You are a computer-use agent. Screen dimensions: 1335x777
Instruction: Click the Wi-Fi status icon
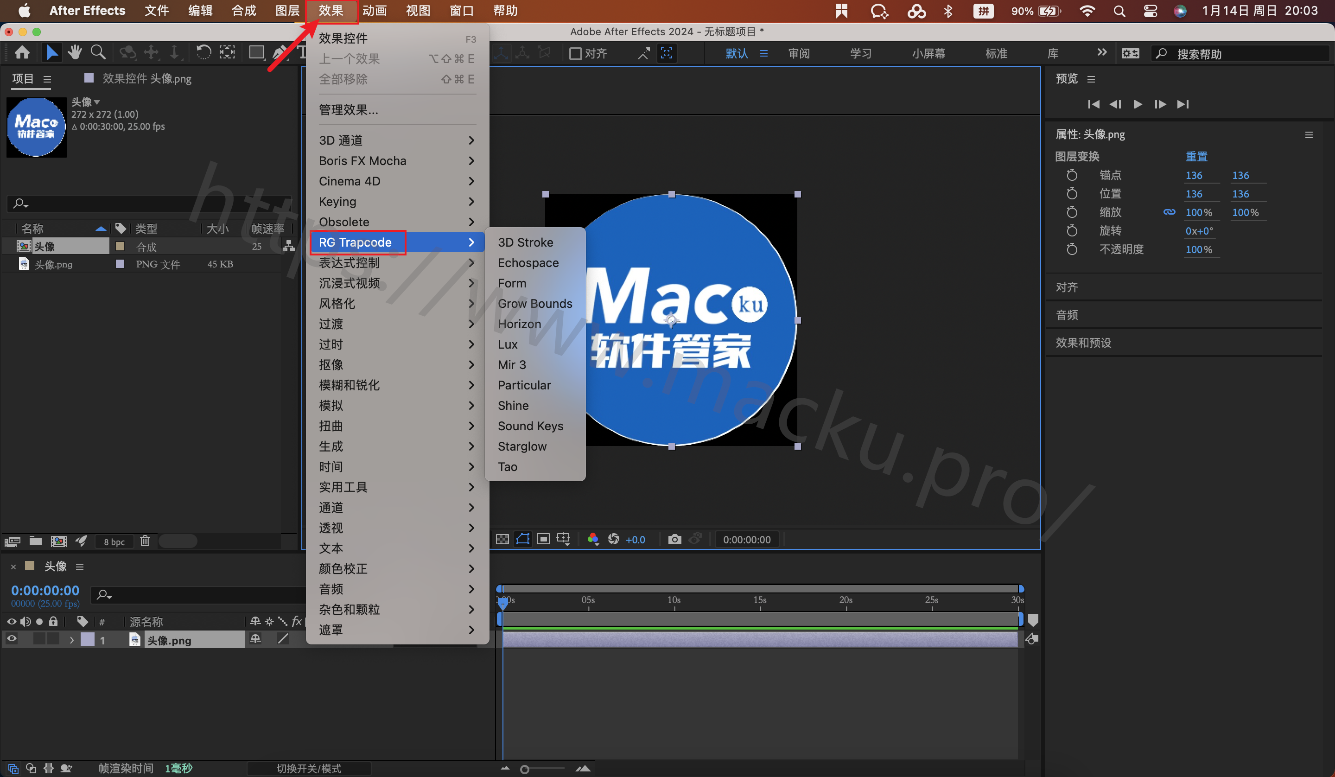(1087, 11)
